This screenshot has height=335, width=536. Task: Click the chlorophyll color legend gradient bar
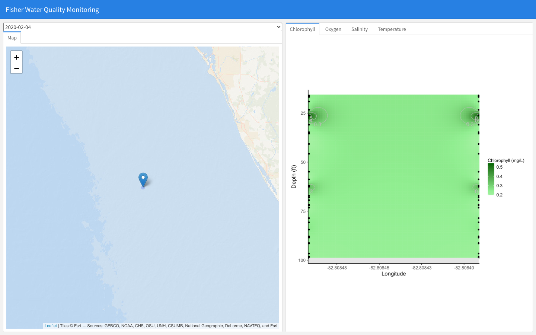[x=491, y=179]
